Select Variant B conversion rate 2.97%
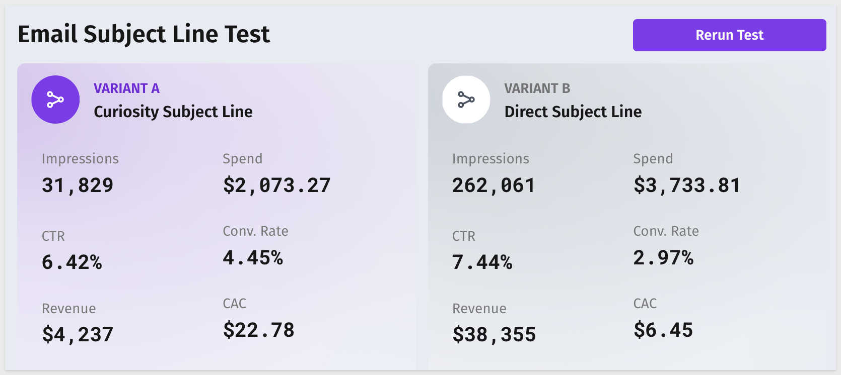This screenshot has height=375, width=841. 663,257
